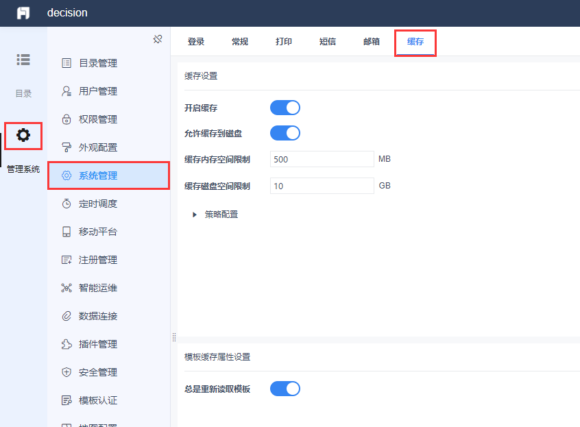
Task: Select the 邮箱 tab
Action: [x=372, y=42]
